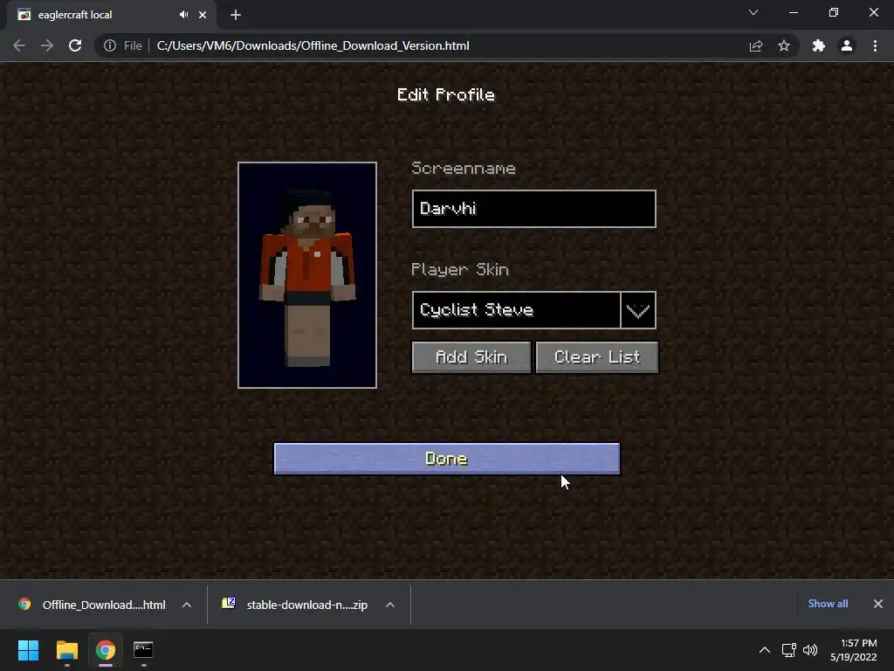Screen dimensions: 894x671
Task: Click the address bar file path
Action: click(x=313, y=45)
